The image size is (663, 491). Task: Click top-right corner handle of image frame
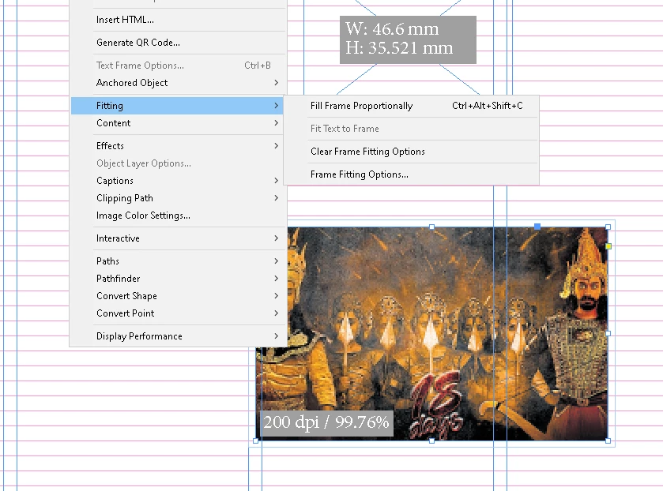[x=608, y=227]
